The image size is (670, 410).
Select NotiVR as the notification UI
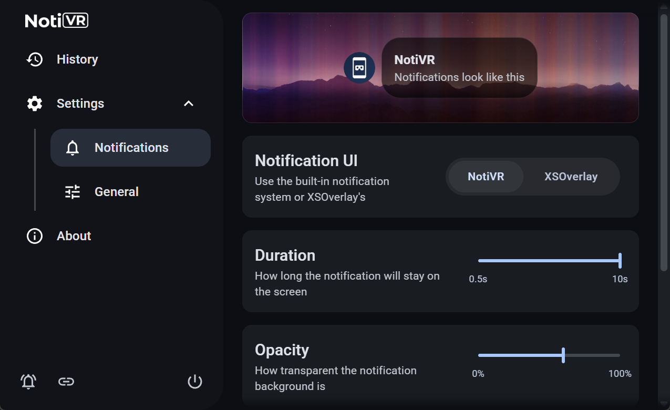coord(486,177)
